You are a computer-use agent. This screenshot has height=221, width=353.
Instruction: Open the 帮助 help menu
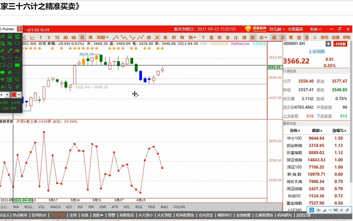point(346,38)
